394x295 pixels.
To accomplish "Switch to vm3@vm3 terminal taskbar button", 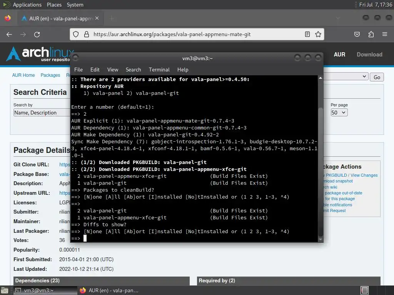I will [x=45, y=290].
